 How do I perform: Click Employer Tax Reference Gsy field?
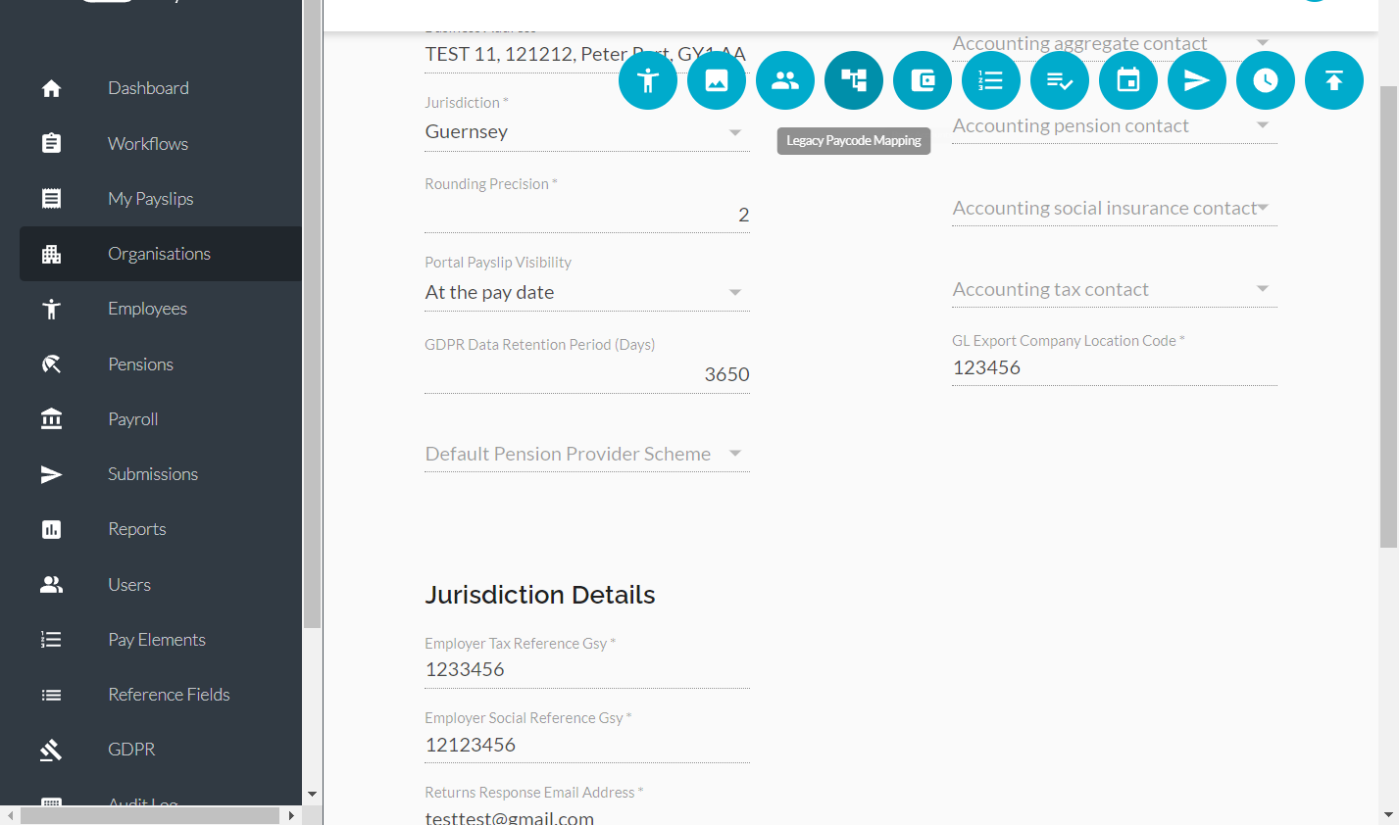pyautogui.click(x=587, y=669)
